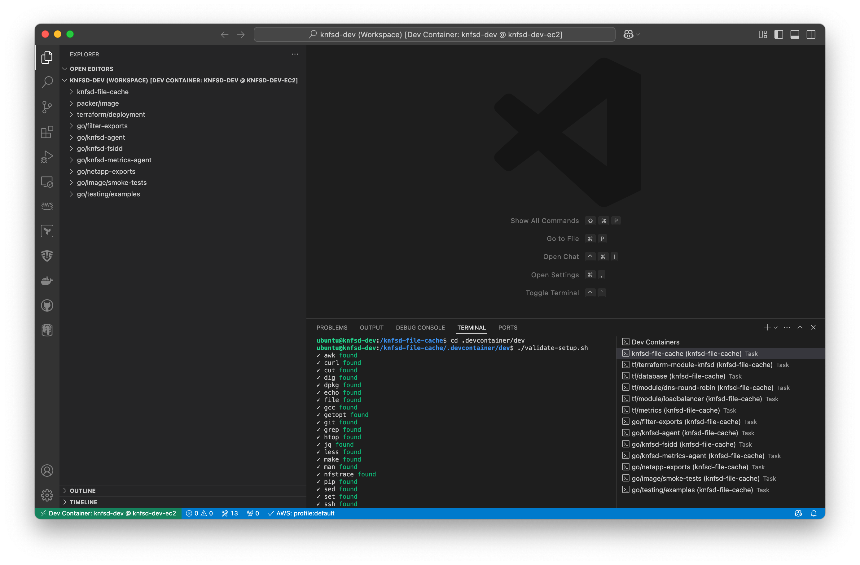
Task: Open the shield security extension icon
Action: 47,256
